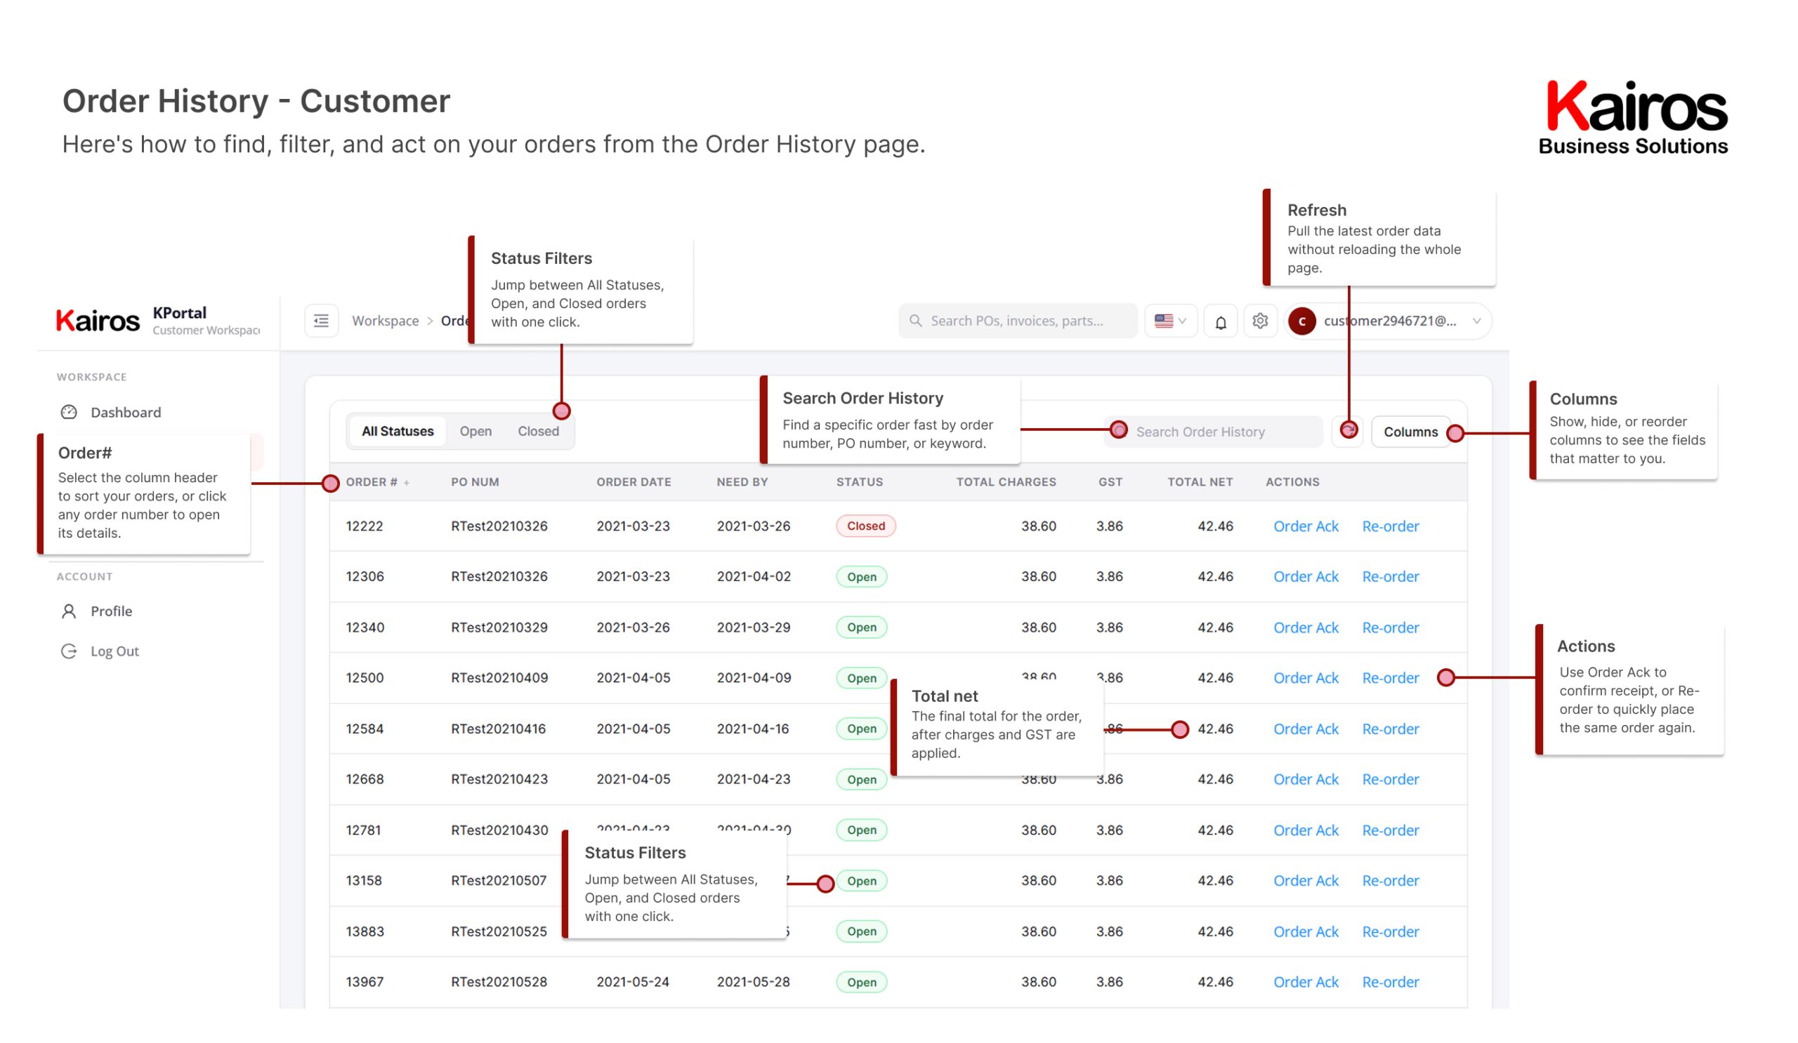Click the ORDER DATE column header
Image resolution: width=1798 pixels, height=1043 pixels.
(x=634, y=482)
